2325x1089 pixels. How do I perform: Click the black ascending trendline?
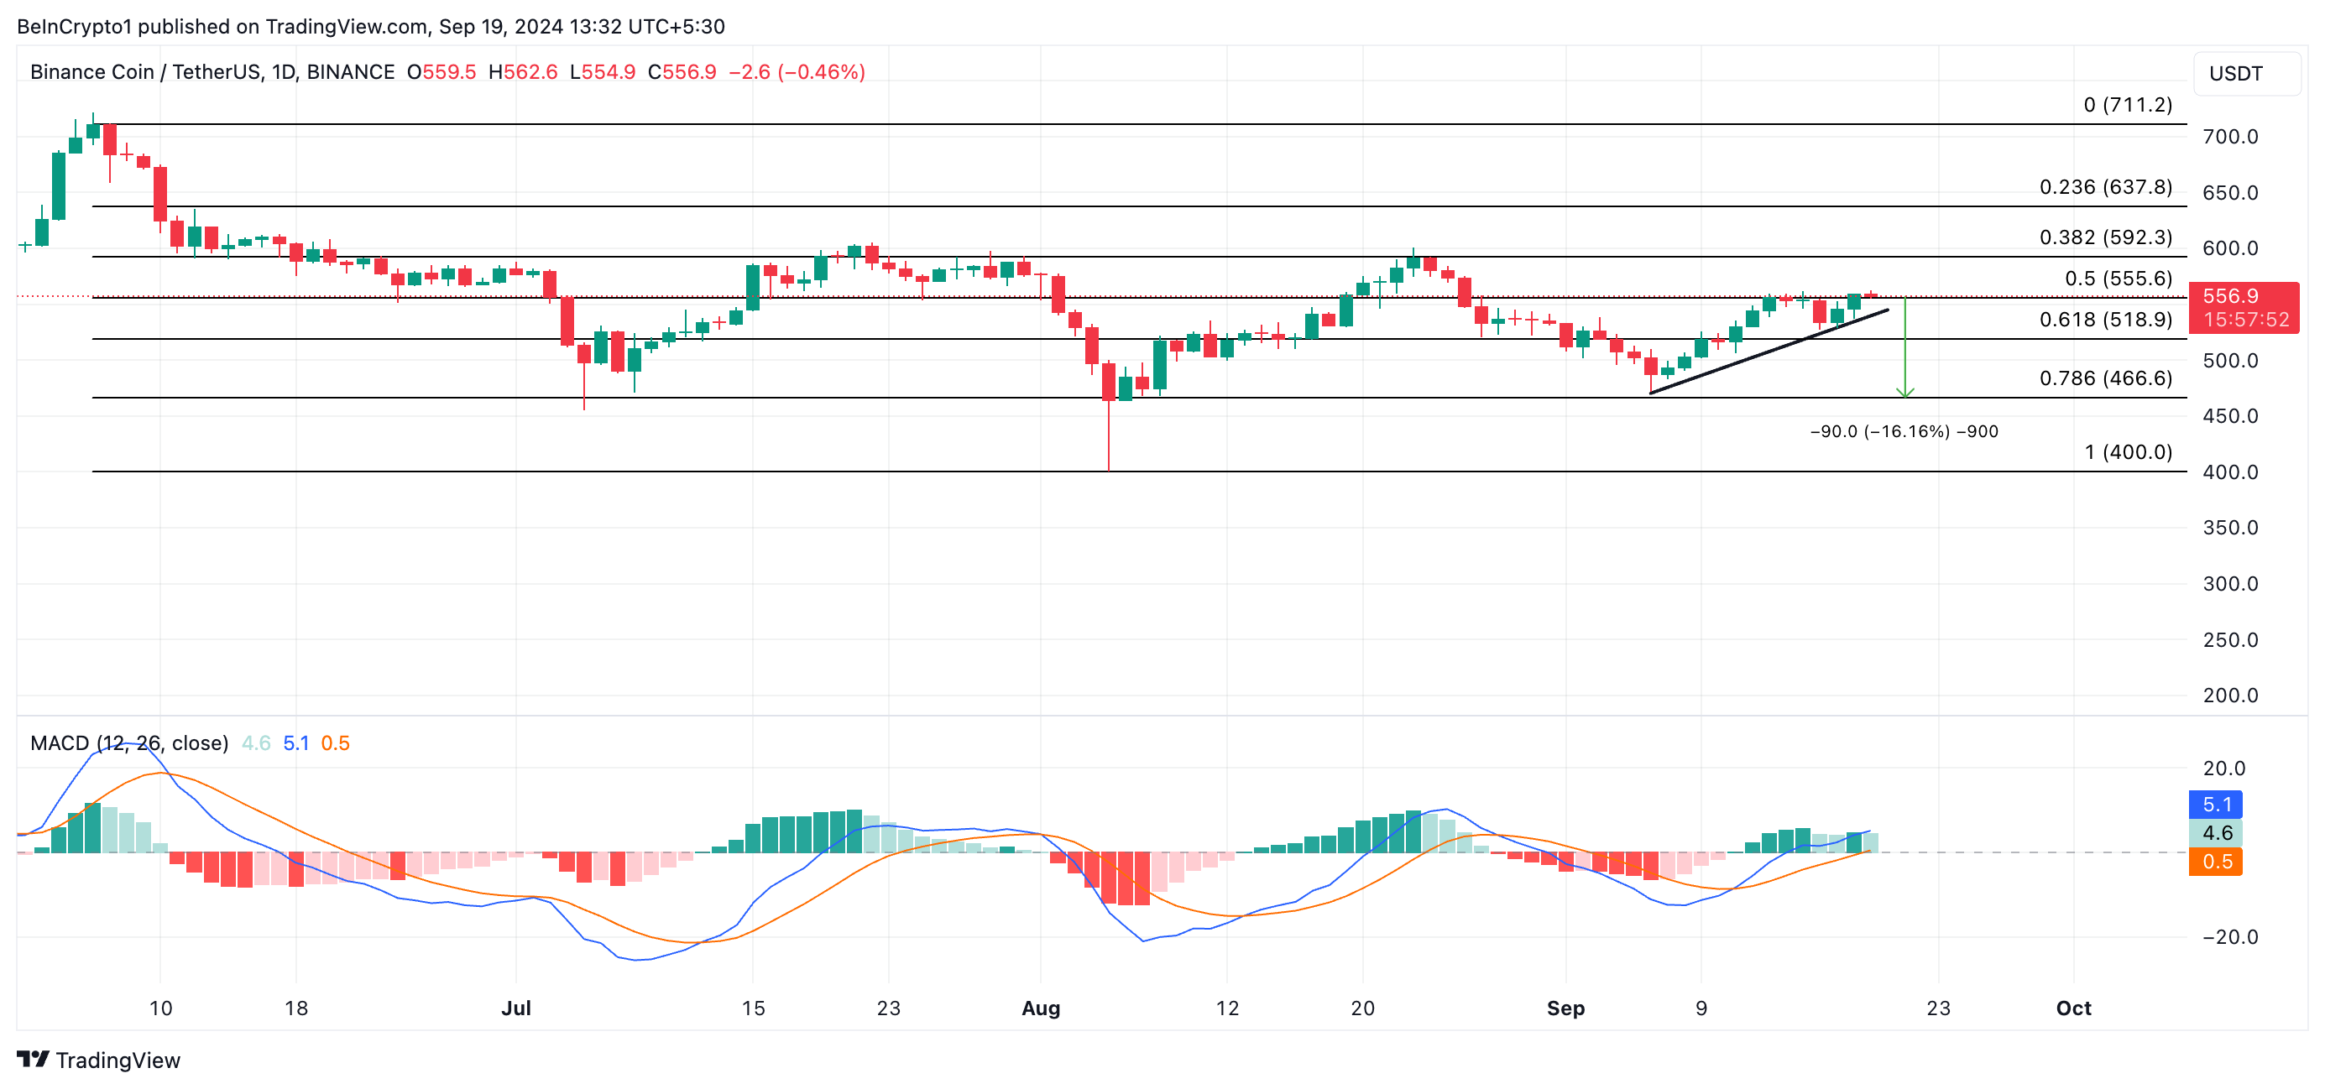pyautogui.click(x=1769, y=352)
